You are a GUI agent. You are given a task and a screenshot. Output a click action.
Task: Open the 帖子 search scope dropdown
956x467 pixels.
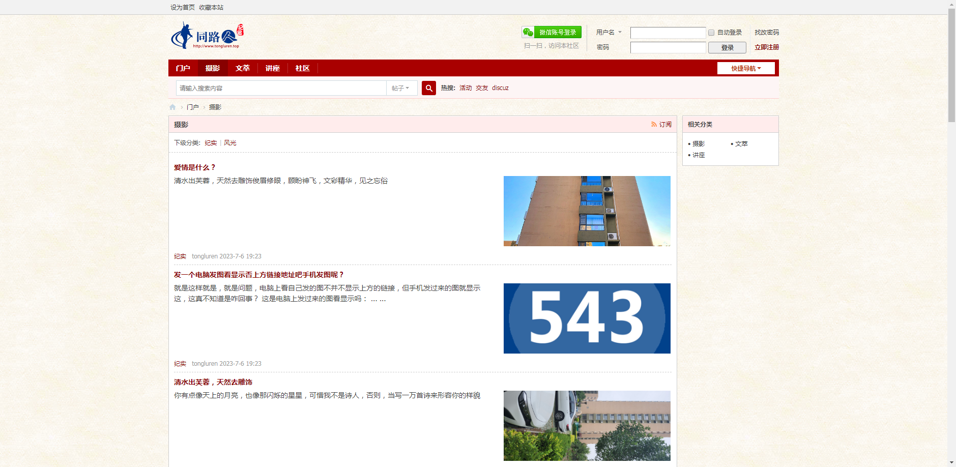pyautogui.click(x=401, y=87)
